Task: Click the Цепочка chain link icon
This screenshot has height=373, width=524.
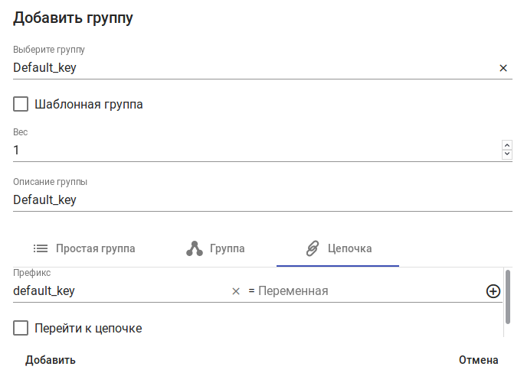Action: 312,248
